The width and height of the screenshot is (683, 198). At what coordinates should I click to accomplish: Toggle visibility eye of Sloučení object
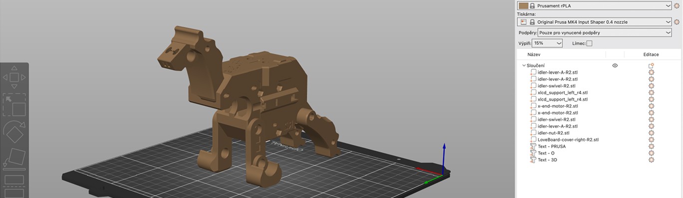pos(615,65)
